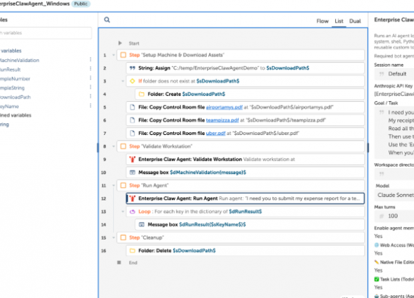Select the KeyName variable
Viewport: 414px width, 298px height.
coord(9,107)
